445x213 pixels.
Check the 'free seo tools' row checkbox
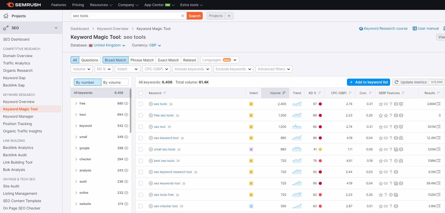[x=141, y=115]
